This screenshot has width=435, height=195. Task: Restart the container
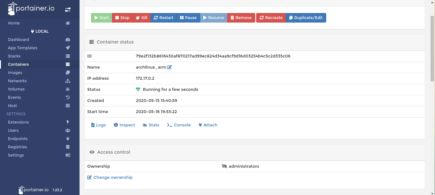[163, 18]
